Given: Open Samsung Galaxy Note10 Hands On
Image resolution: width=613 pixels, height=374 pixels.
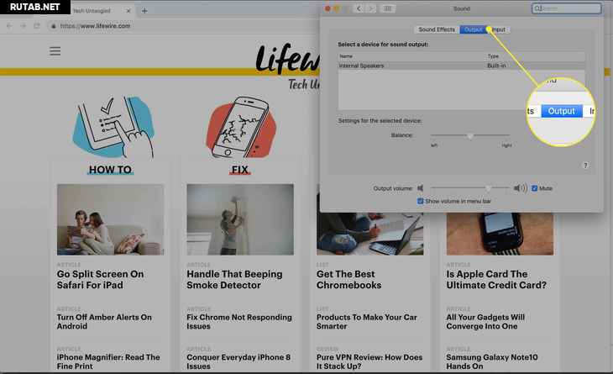Looking at the screenshot, I should click(x=492, y=361).
